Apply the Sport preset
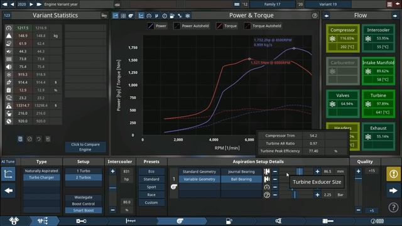The height and width of the screenshot is (226, 402). coord(151,187)
